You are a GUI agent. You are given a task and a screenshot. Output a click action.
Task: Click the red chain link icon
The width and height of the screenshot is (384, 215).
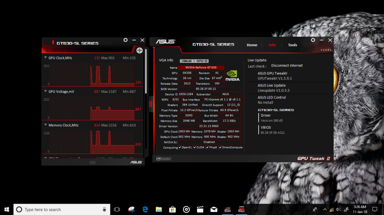click(151, 104)
